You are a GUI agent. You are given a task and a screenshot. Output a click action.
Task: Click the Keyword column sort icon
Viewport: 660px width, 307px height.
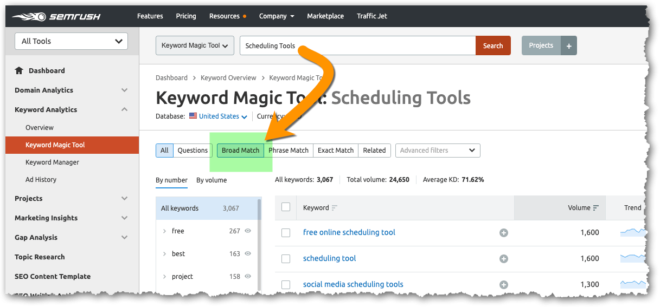coord(334,208)
